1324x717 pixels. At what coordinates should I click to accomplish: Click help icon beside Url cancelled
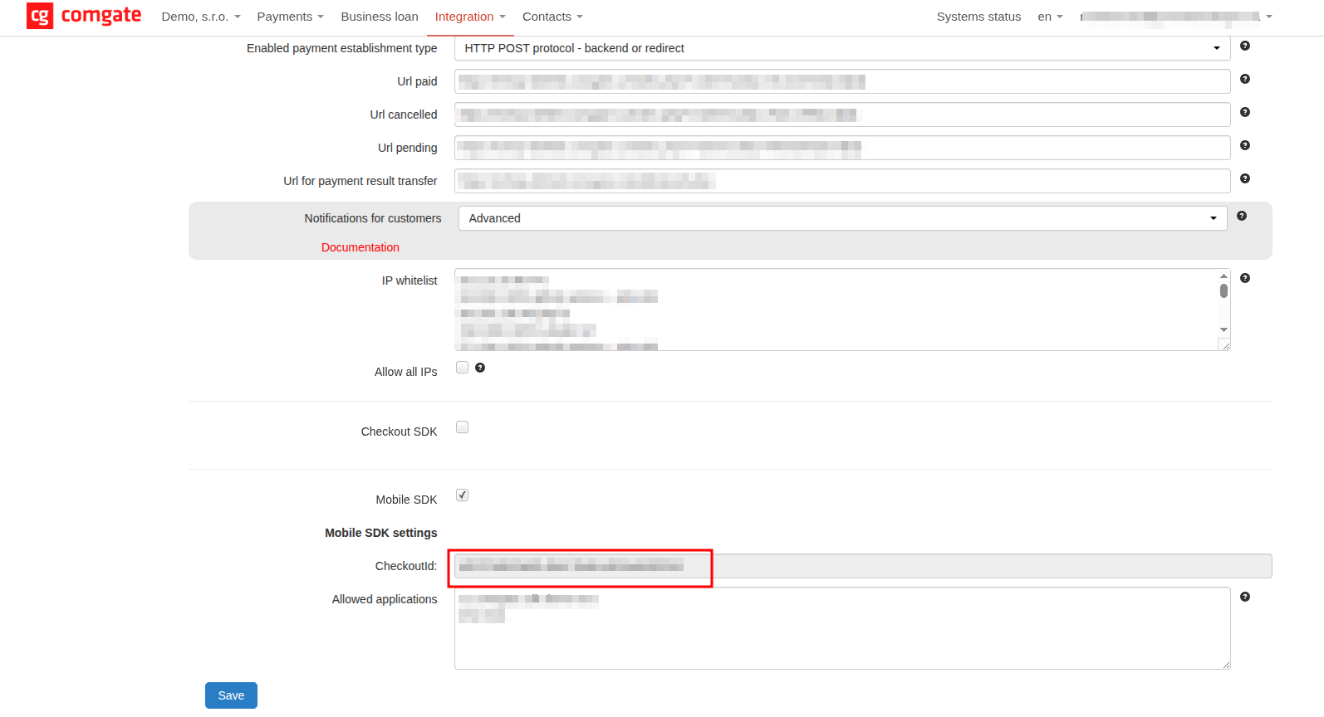pos(1244,112)
